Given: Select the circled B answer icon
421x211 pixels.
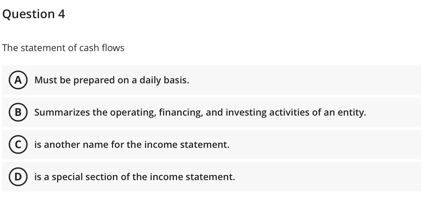Looking at the screenshot, I should [17, 112].
